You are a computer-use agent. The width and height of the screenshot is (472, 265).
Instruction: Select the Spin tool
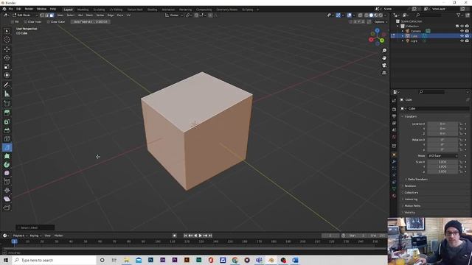pyautogui.click(x=7, y=165)
